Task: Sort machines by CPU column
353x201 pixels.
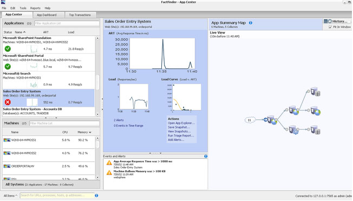Action: pos(65,132)
